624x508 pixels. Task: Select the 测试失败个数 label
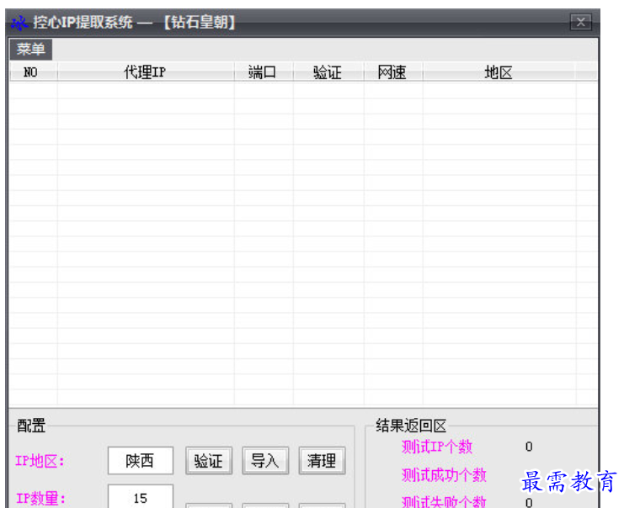pyautogui.click(x=444, y=501)
